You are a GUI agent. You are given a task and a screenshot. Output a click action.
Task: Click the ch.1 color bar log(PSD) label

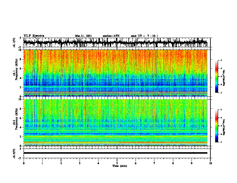pyautogui.click(x=224, y=78)
